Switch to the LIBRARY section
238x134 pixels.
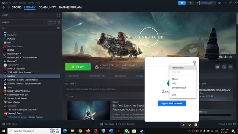(x=30, y=7)
